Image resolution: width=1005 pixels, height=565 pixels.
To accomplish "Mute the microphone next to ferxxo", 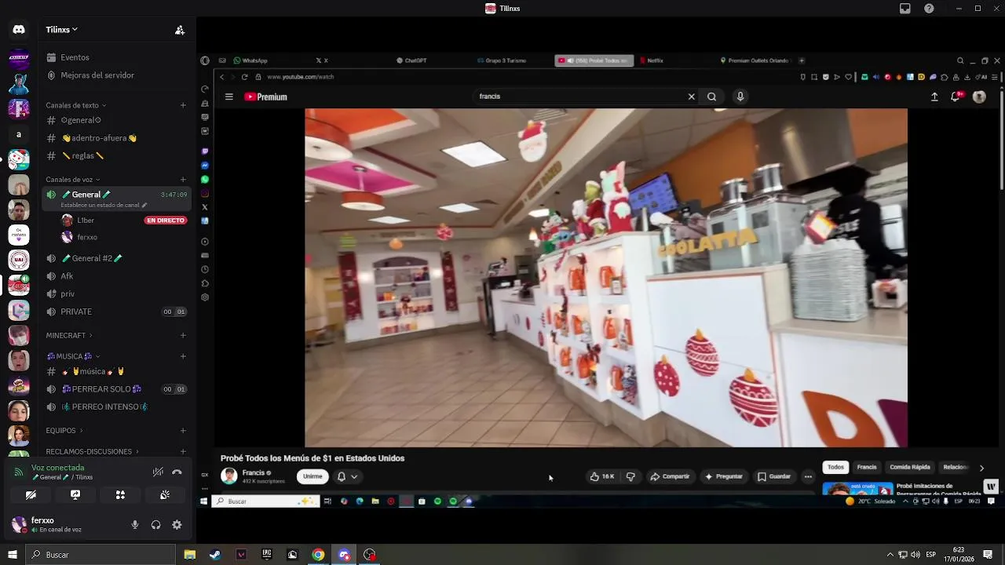I will tap(135, 525).
